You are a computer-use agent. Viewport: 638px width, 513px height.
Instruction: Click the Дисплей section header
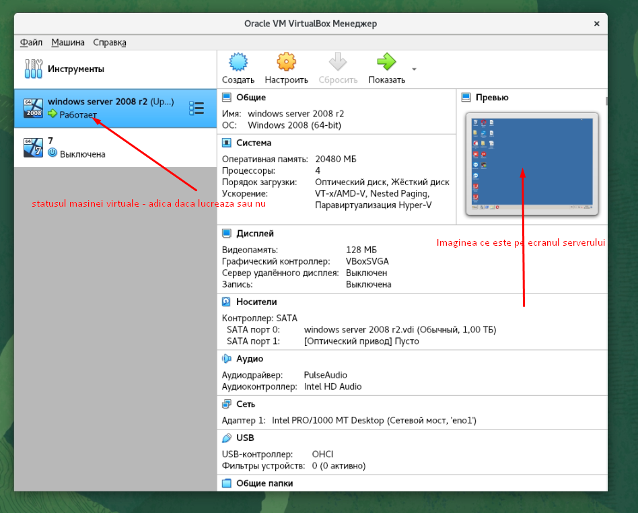tap(254, 234)
